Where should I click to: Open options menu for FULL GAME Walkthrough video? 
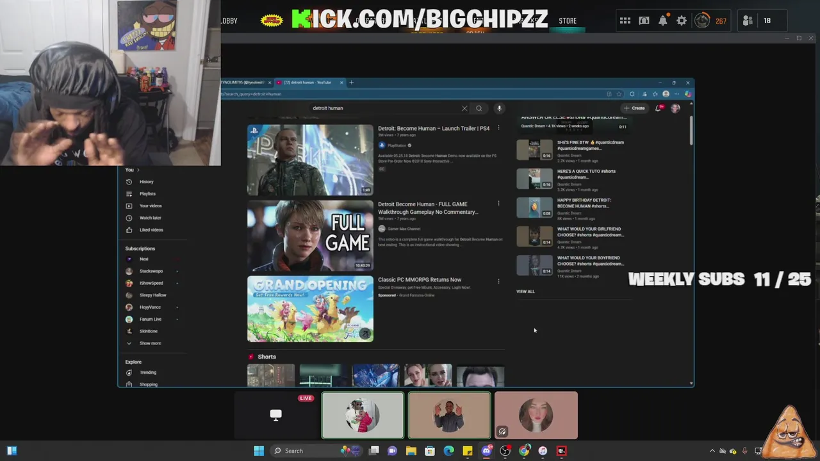tap(498, 204)
